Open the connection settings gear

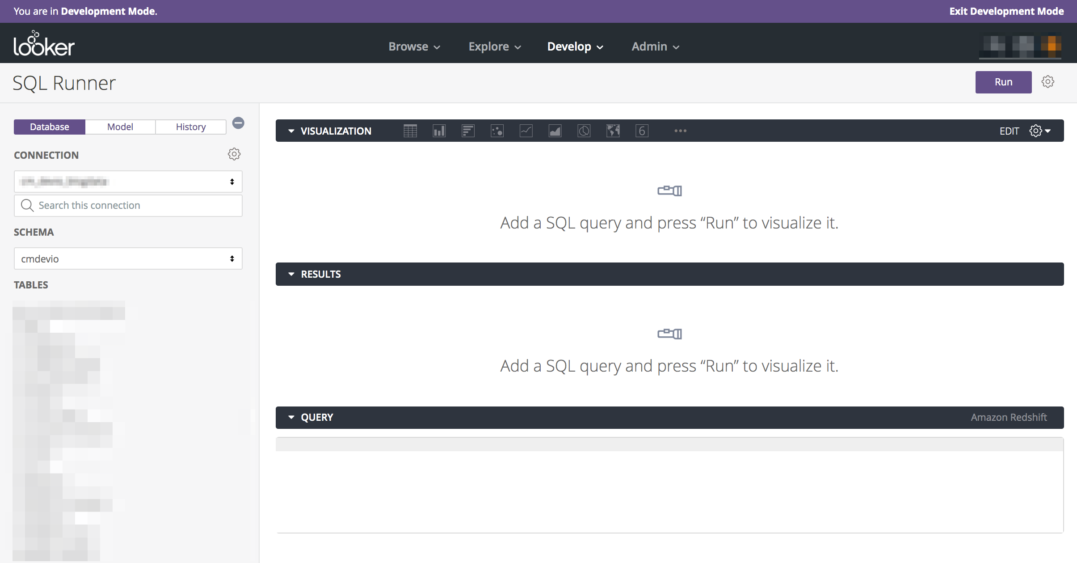[x=234, y=154]
